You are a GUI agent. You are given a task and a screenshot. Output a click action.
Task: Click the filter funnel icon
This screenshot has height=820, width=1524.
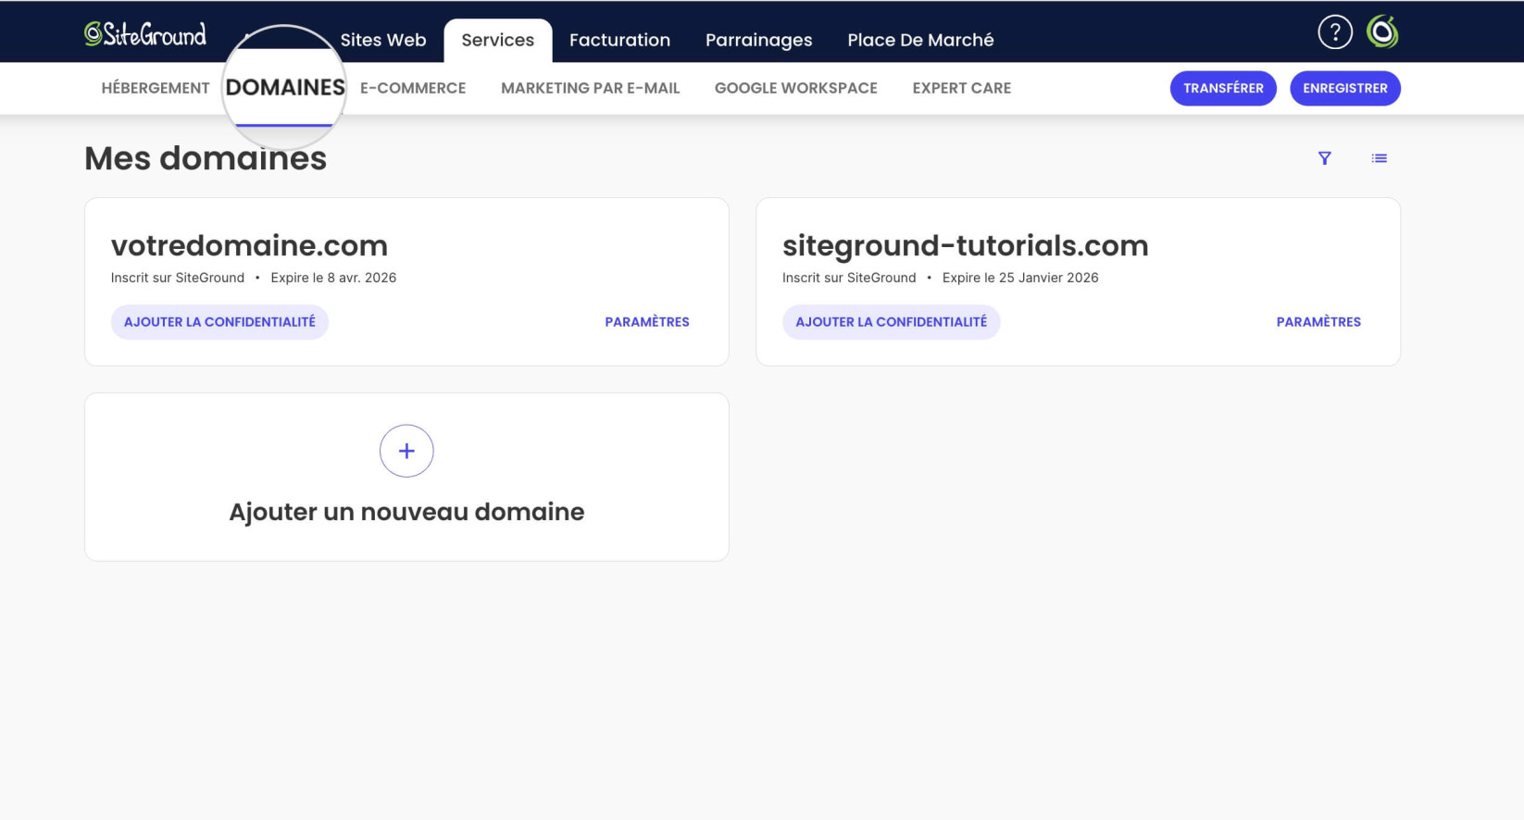pyautogui.click(x=1325, y=158)
